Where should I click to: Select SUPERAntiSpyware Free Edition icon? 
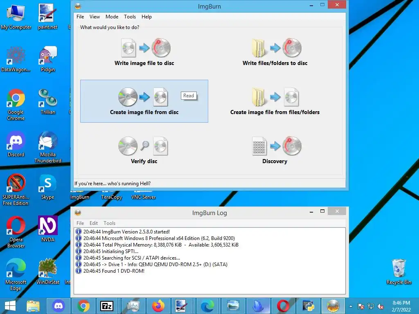(x=16, y=190)
